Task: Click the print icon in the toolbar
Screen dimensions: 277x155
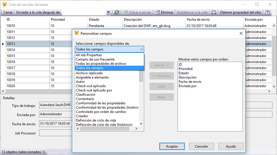Action: pos(214,12)
